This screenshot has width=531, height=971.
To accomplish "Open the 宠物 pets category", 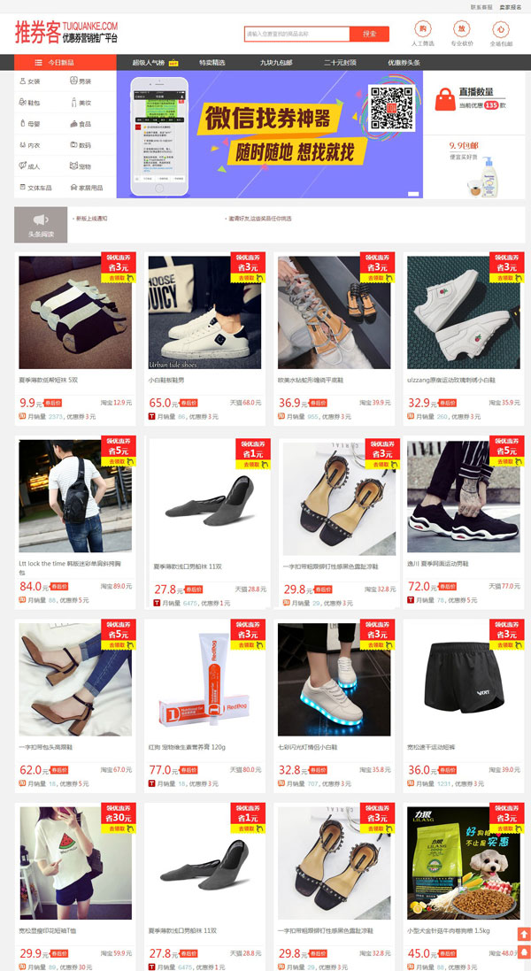I will tap(81, 166).
